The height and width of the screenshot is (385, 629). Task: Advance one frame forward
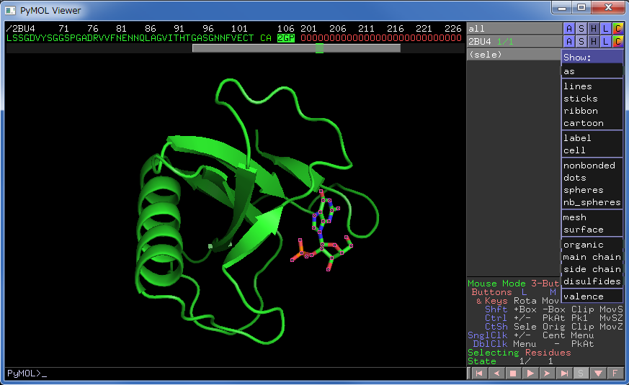coord(547,373)
